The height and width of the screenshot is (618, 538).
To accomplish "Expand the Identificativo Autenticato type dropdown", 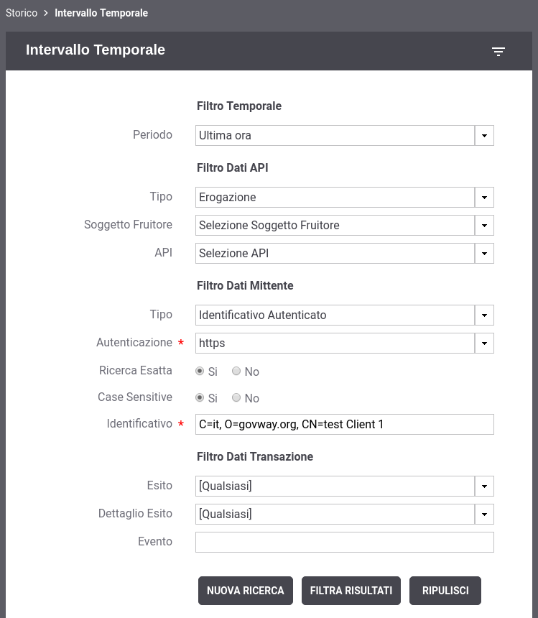I will pos(344,315).
